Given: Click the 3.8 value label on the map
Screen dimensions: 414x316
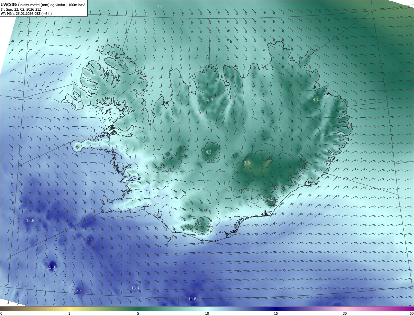Looking at the screenshot, I should [x=247, y=163].
